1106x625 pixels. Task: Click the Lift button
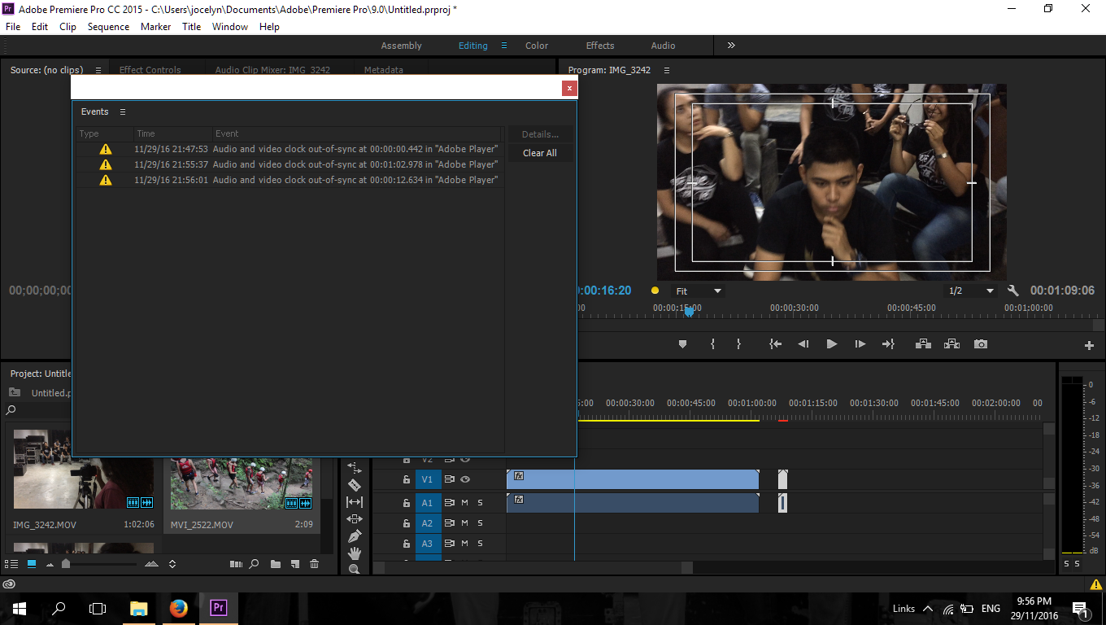(923, 344)
